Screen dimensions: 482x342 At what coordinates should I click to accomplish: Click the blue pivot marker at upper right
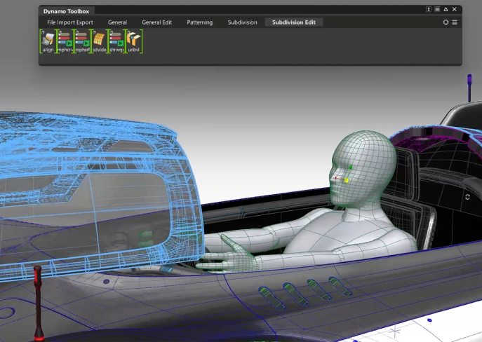469,88
